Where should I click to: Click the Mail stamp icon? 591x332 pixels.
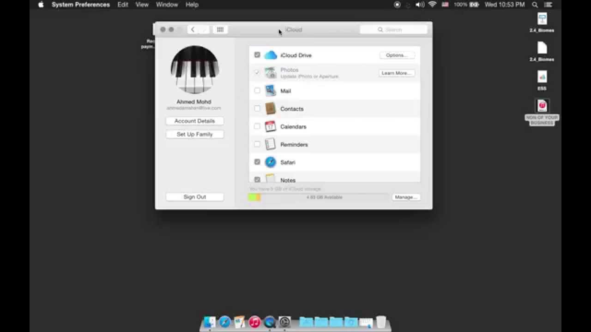(x=271, y=91)
